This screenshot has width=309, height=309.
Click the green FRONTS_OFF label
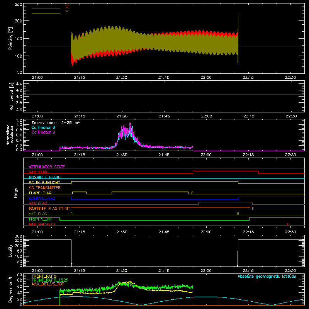pyautogui.click(x=41, y=219)
